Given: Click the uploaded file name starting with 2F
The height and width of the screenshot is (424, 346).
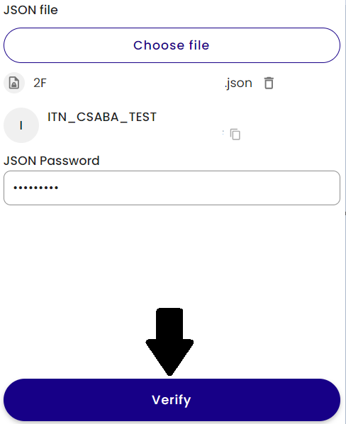Looking at the screenshot, I should pos(40,83).
